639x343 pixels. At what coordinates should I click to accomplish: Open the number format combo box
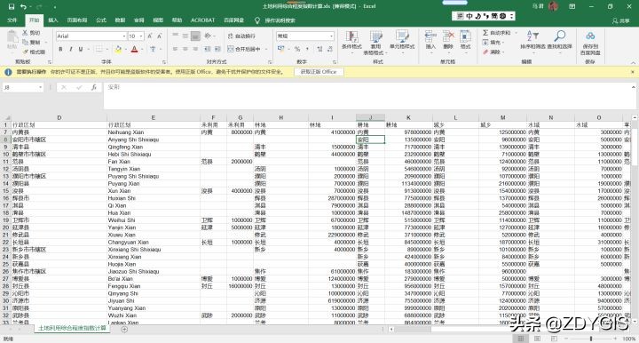tap(305, 36)
